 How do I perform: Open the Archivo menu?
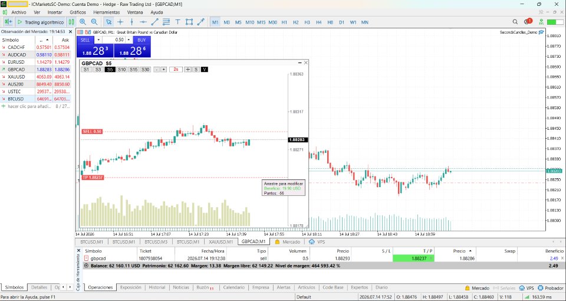19,12
